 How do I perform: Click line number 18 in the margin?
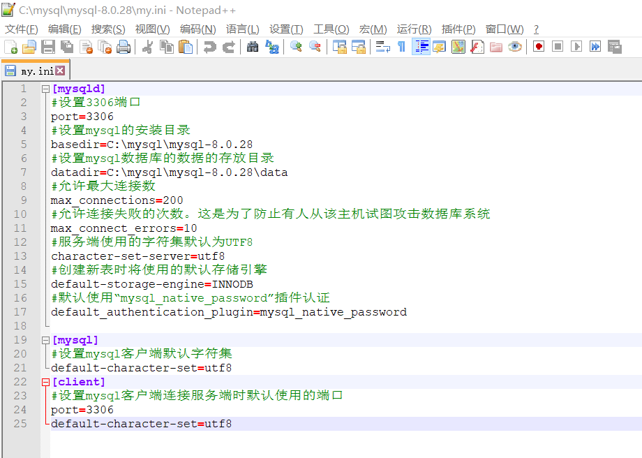click(20, 326)
